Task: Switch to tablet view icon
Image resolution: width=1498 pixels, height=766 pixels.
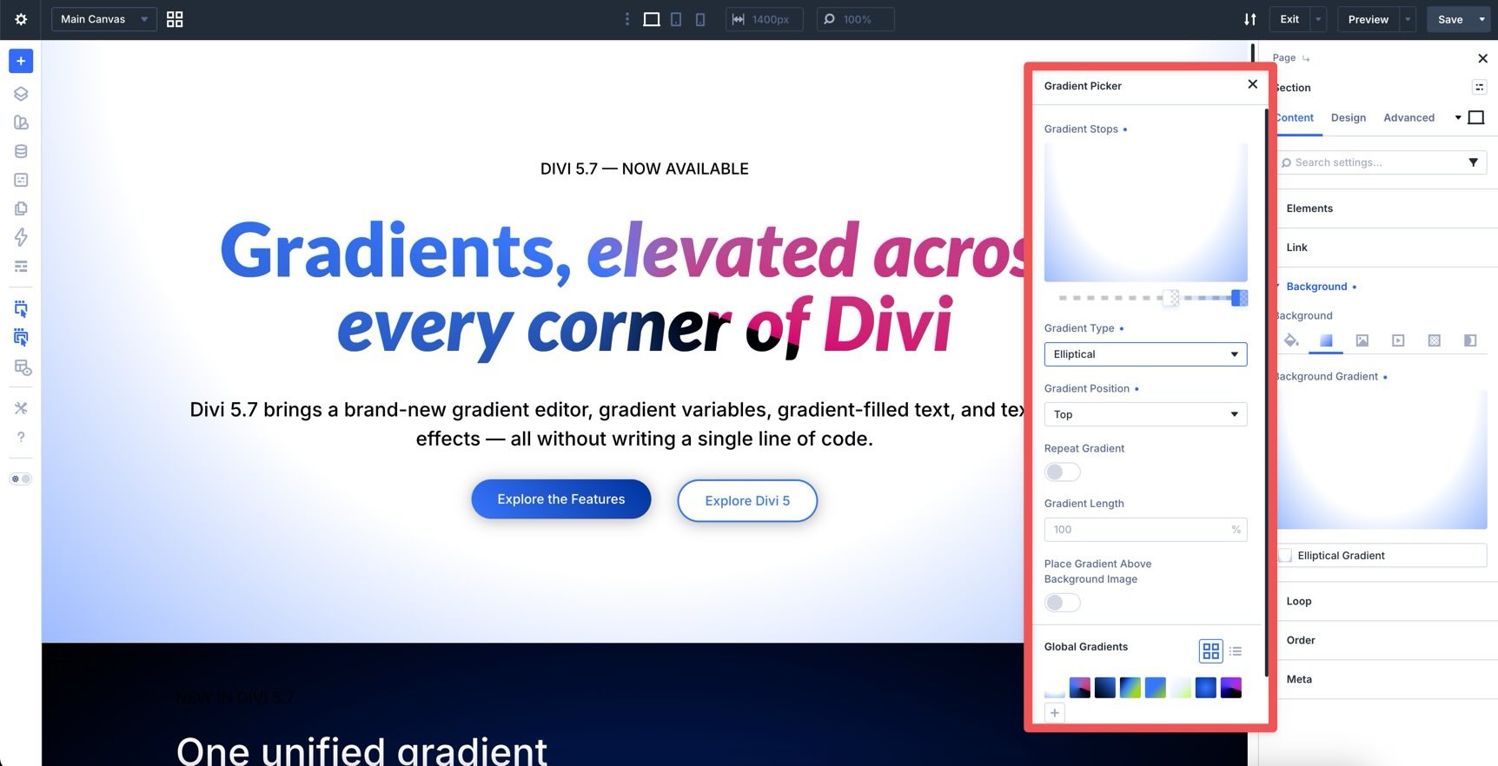Action: point(676,19)
